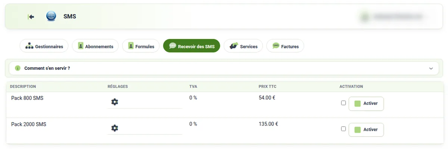The height and width of the screenshot is (153, 448).
Task: Click the 0 % TVA for Pack 800 SMS
Action: tap(193, 98)
